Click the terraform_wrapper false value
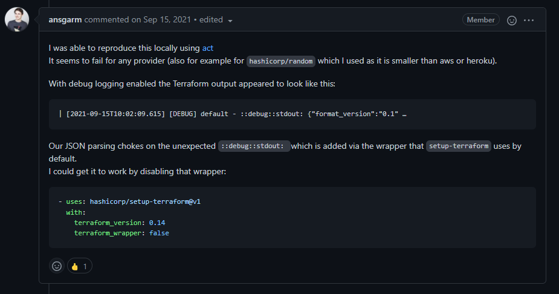The image size is (559, 294). point(159,233)
